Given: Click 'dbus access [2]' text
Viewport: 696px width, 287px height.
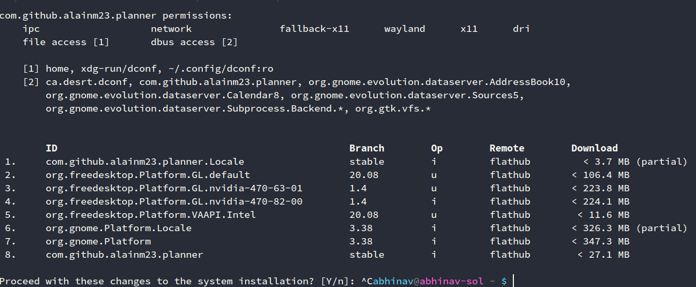Looking at the screenshot, I should tap(194, 42).
